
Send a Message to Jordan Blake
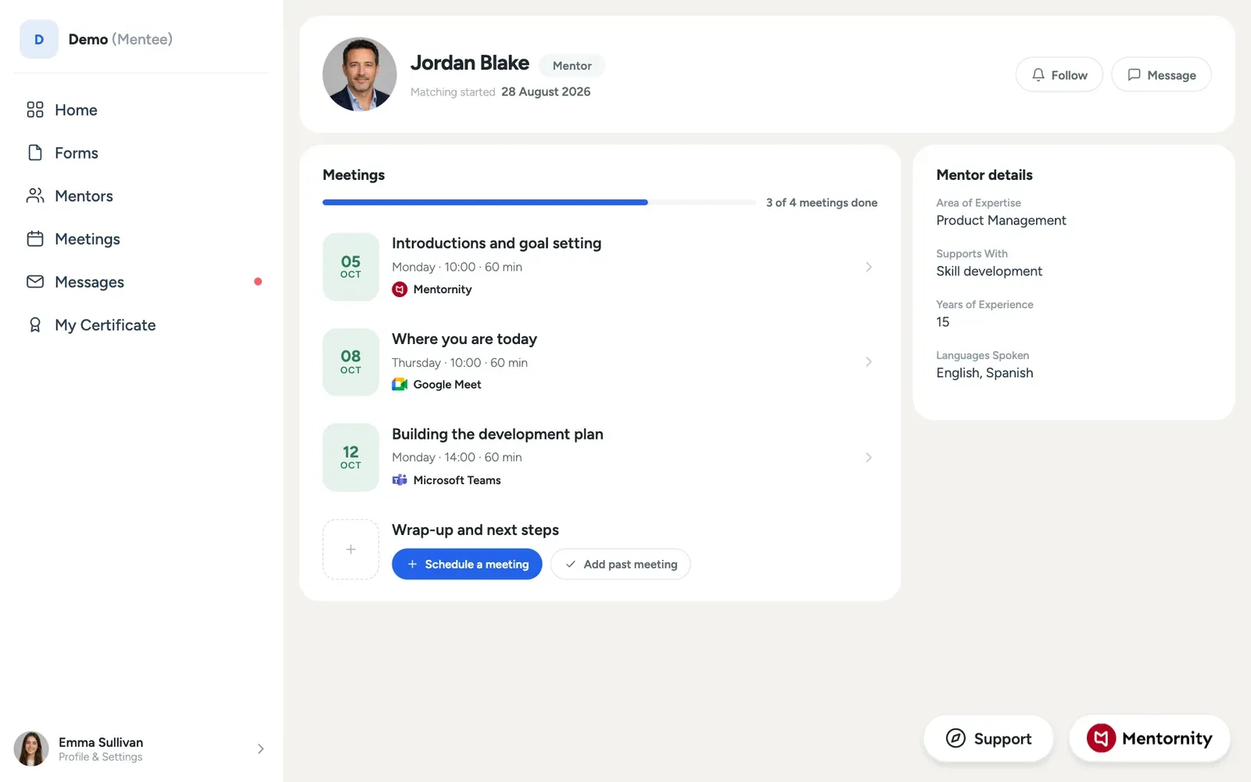[1161, 74]
